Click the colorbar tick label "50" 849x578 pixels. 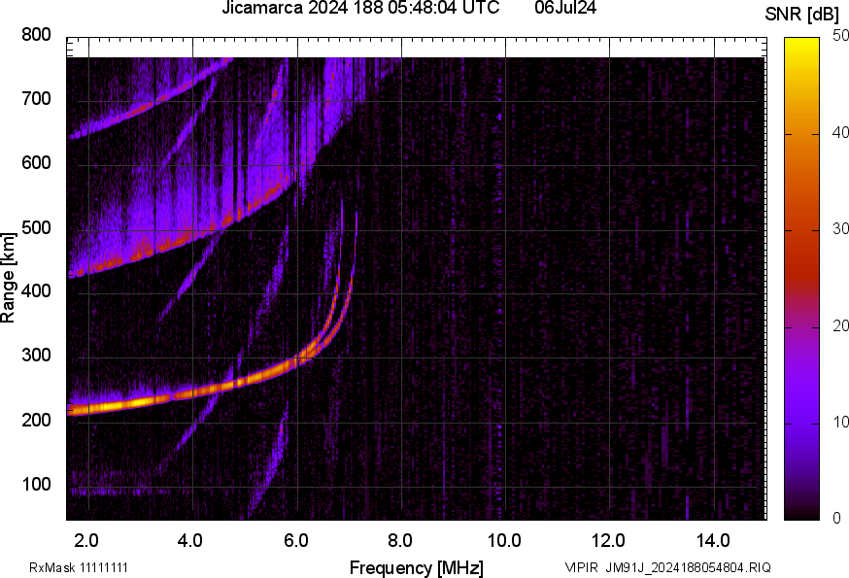[x=840, y=36]
